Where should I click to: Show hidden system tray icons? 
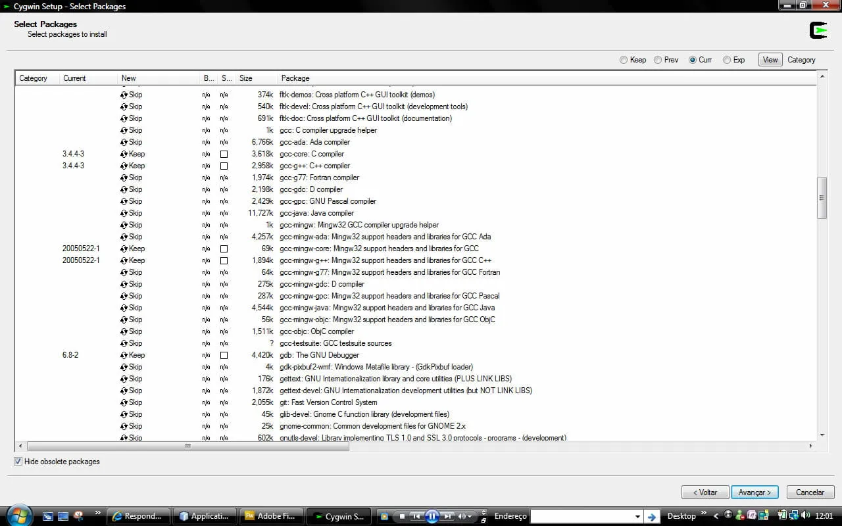(716, 516)
